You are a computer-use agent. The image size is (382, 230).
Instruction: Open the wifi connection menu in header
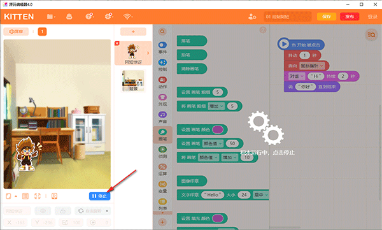pyautogui.click(x=128, y=17)
